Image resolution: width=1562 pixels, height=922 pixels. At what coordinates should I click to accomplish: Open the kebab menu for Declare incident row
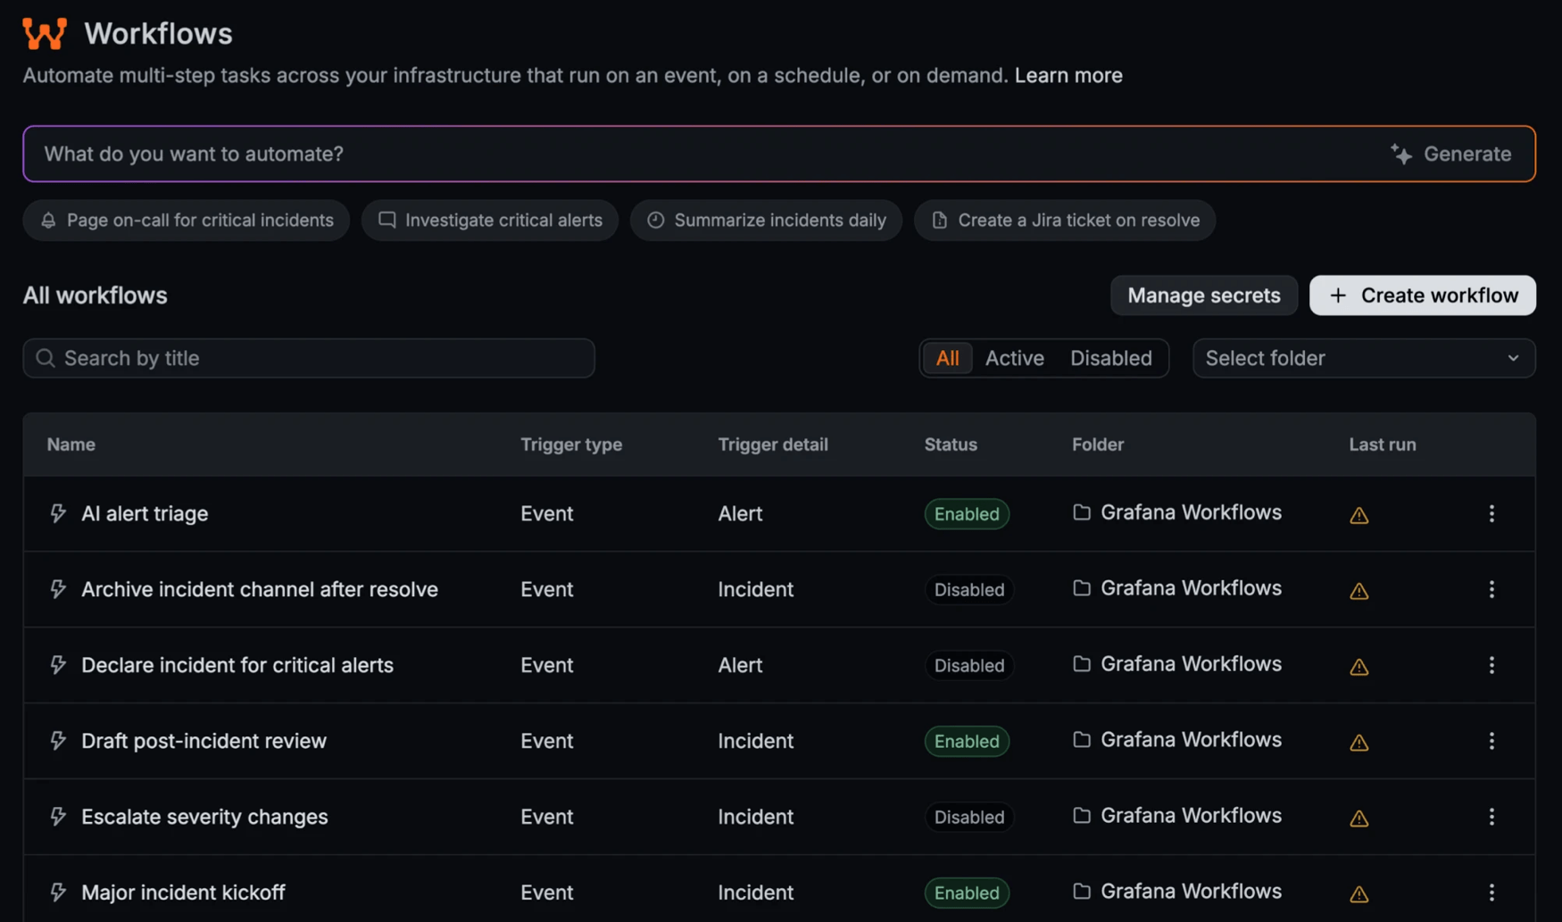pyautogui.click(x=1491, y=665)
